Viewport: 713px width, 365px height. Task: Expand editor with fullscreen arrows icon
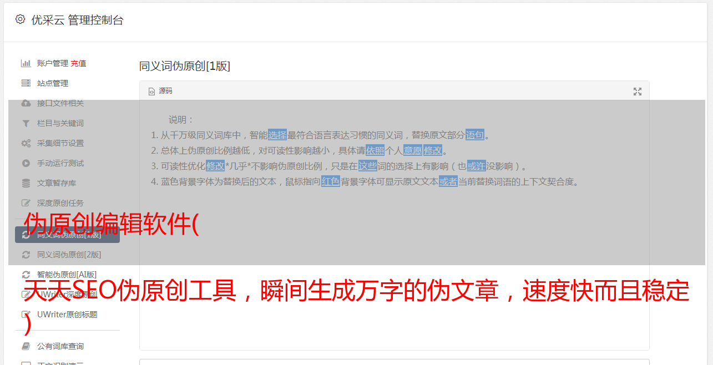tap(638, 92)
